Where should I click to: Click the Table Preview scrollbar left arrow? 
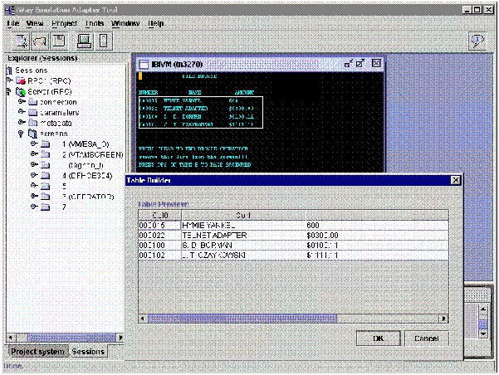tap(143, 319)
